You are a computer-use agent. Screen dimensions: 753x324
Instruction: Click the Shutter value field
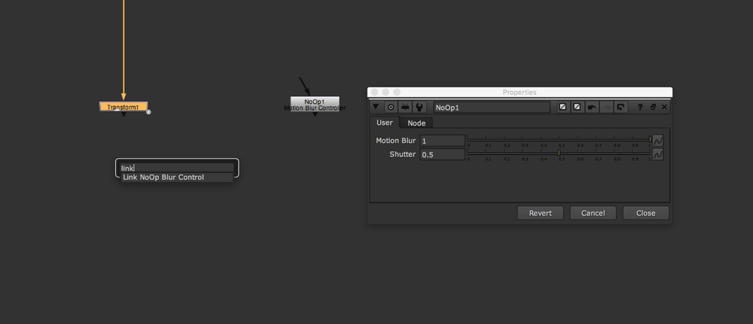pos(442,155)
